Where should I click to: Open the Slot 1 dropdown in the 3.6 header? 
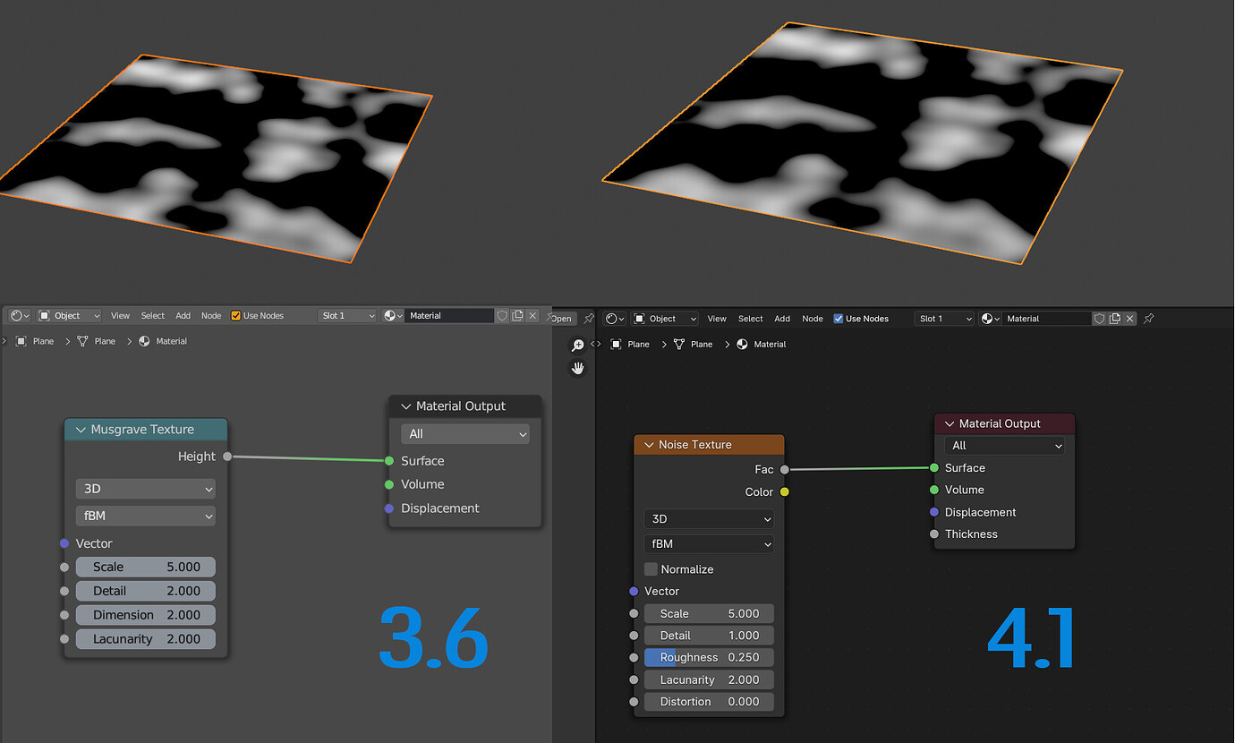pos(348,315)
